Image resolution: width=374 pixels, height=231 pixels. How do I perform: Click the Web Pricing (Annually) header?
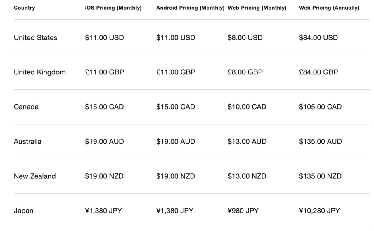pyautogui.click(x=329, y=8)
